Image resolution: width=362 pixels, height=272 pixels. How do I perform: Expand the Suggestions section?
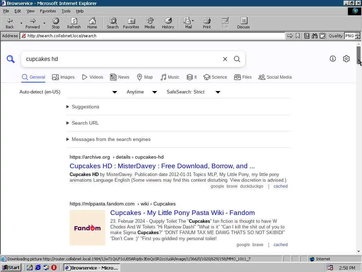coord(83,107)
